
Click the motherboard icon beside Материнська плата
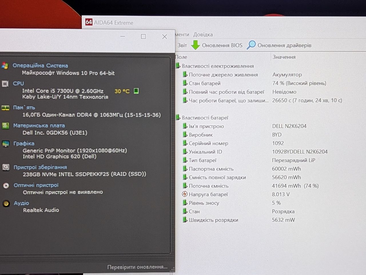[x=5, y=126]
